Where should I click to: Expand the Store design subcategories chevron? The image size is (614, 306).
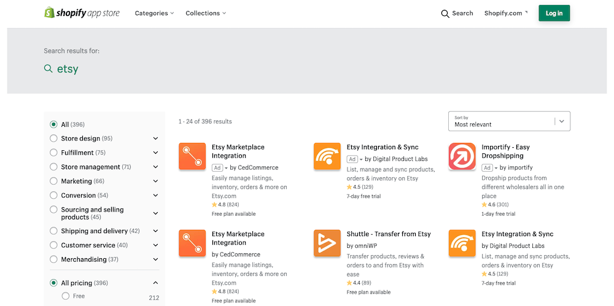(155, 139)
